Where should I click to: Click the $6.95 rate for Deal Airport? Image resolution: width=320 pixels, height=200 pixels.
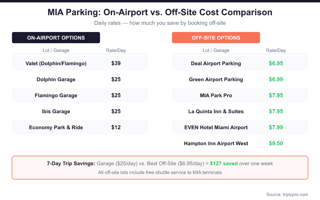pyautogui.click(x=276, y=63)
